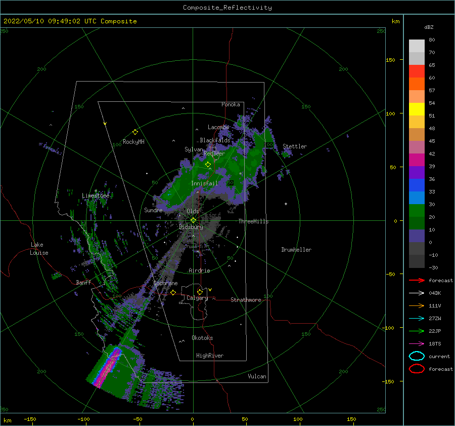Select the cyan 27ZW arrow icon
This screenshot has width=455, height=426.
417,319
